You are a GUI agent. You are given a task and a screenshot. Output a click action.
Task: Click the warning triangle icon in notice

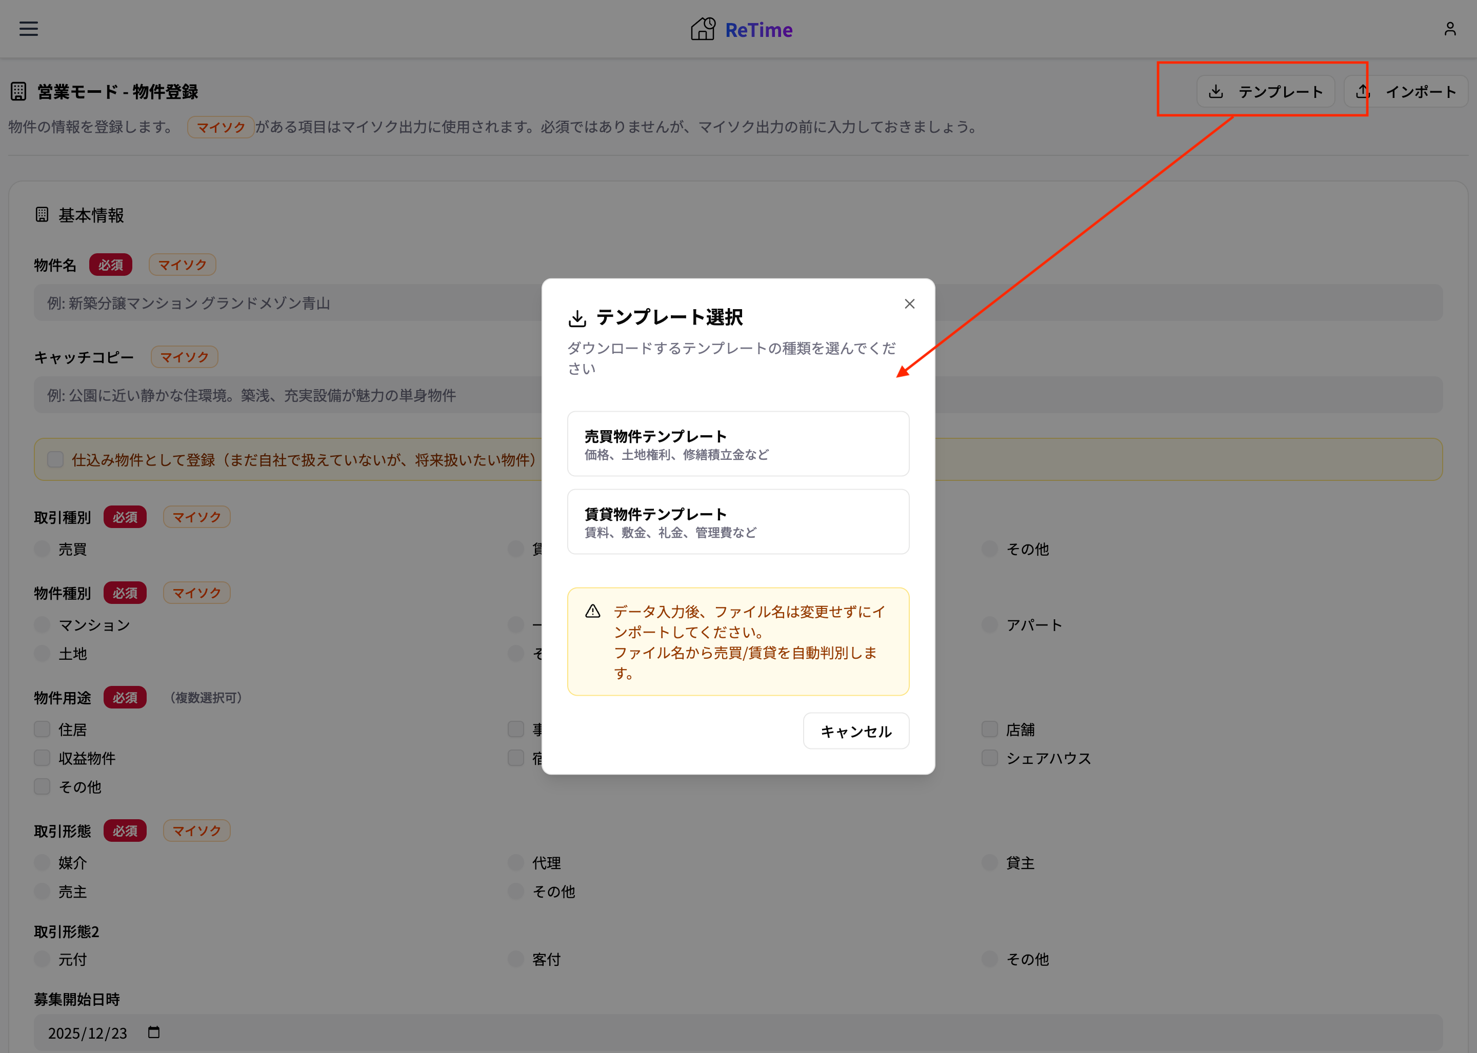point(593,612)
